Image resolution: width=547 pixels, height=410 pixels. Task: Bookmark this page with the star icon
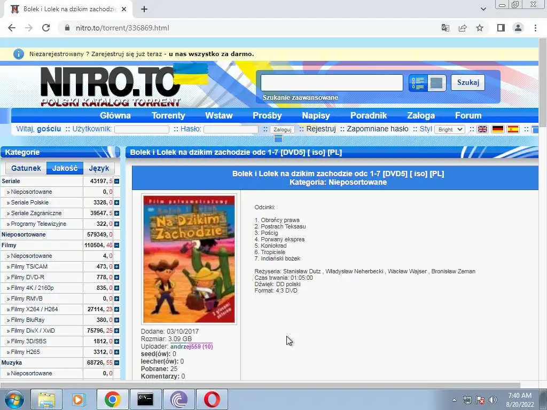coord(480,28)
